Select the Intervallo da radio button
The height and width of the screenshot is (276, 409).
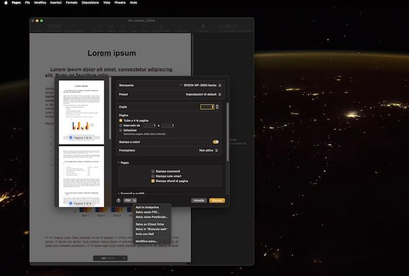pos(121,125)
